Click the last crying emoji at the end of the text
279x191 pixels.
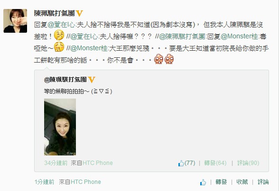coord(169,59)
